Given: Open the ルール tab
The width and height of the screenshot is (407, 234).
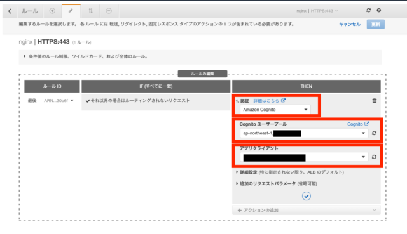Looking at the screenshot, I should pos(30,11).
